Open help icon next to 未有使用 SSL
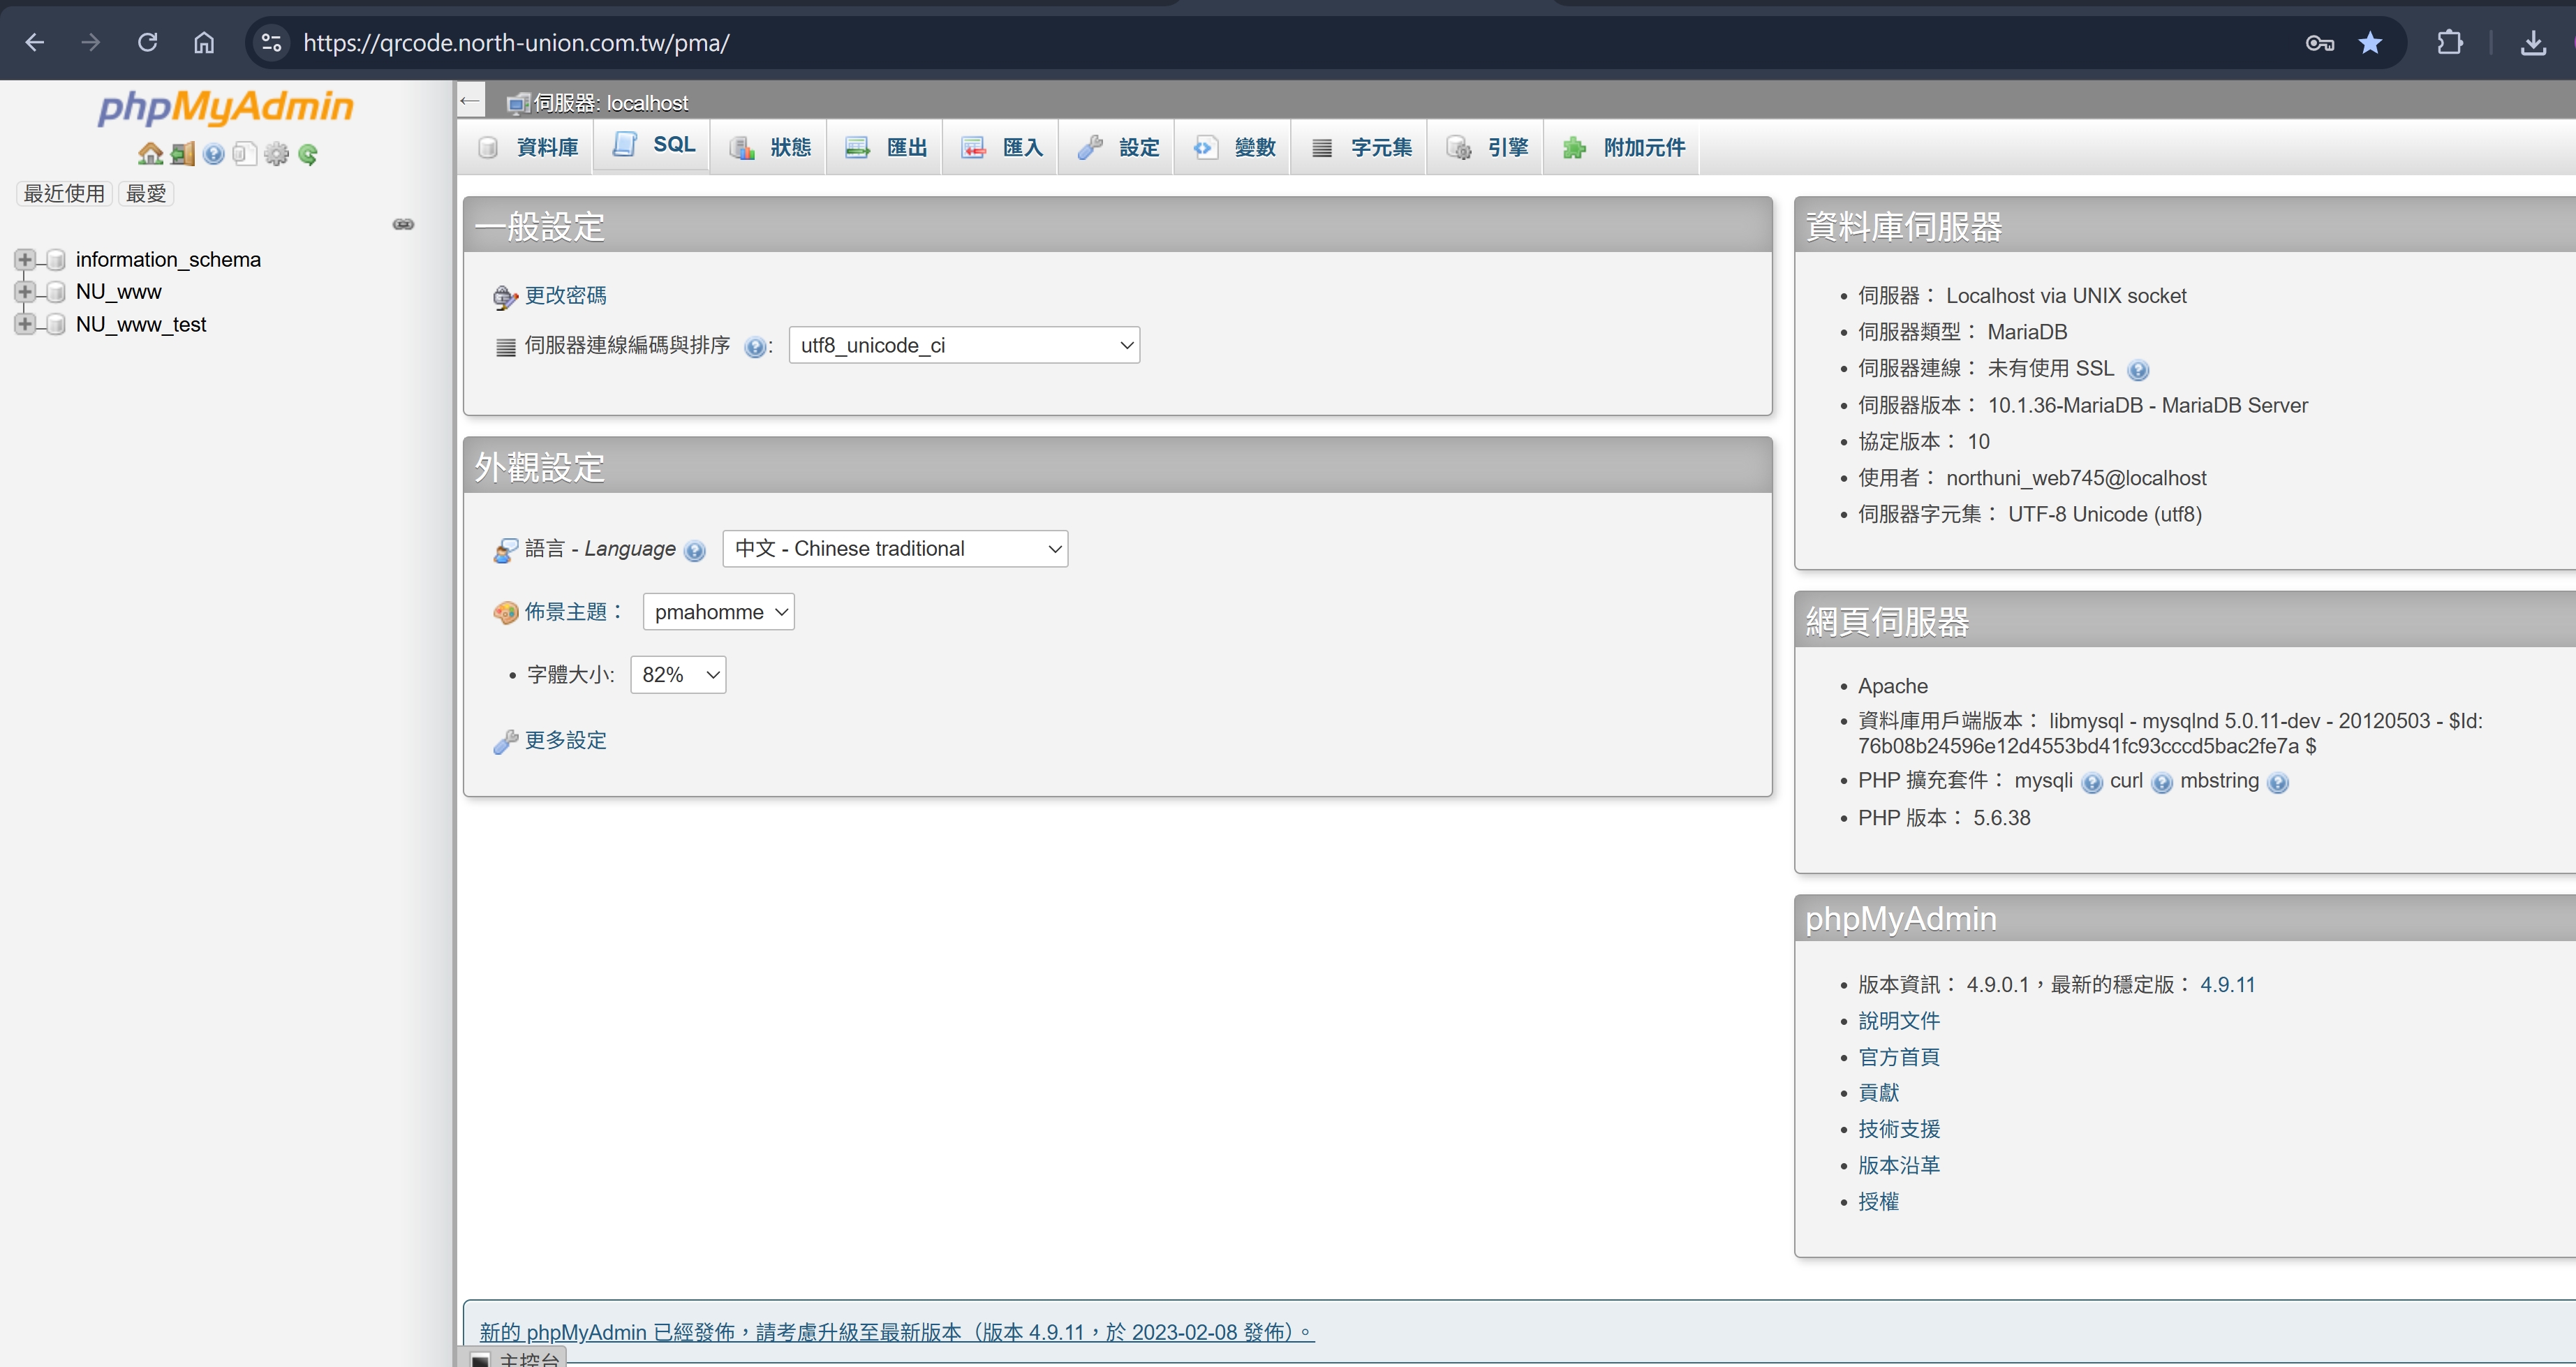Screen dimensions: 2576x1367 click(2138, 370)
